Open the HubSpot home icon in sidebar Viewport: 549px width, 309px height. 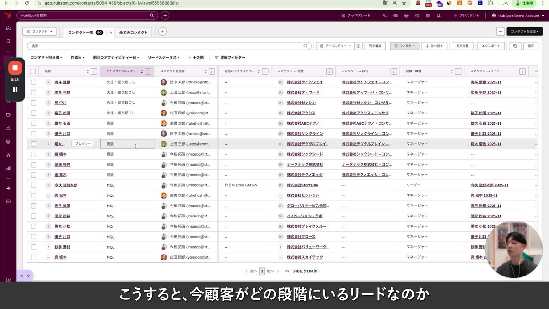(x=8, y=28)
